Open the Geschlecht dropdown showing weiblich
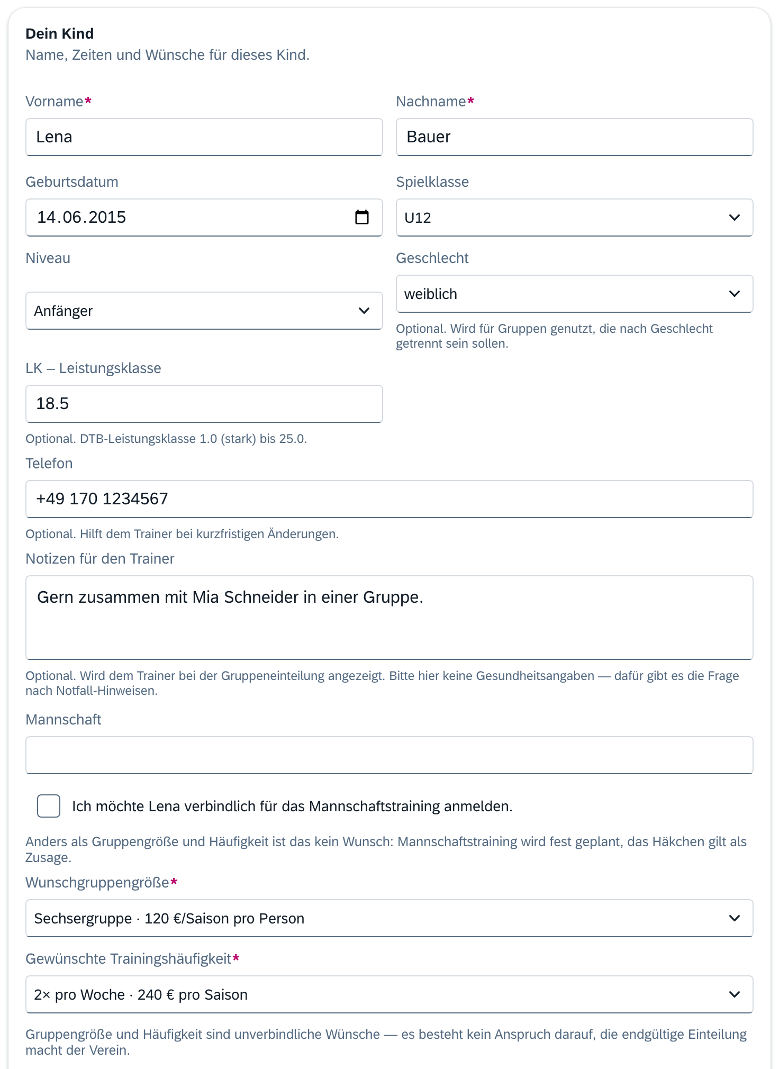The height and width of the screenshot is (1069, 779). [575, 294]
